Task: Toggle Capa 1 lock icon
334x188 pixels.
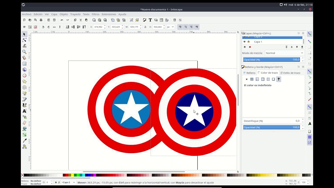Action: click(248, 42)
